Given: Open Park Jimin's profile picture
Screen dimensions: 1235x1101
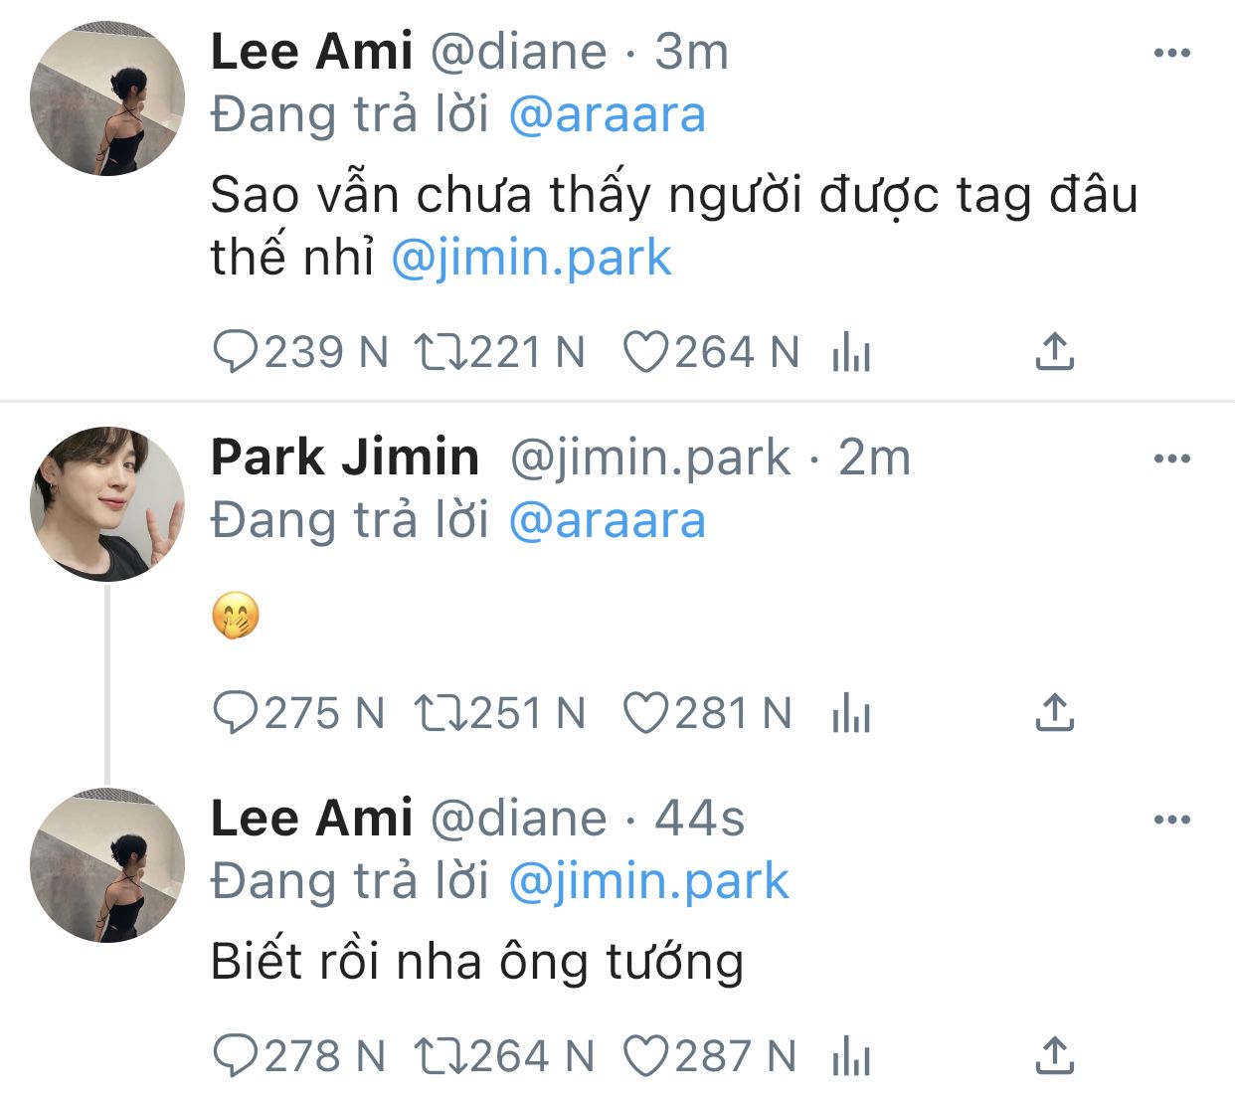Looking at the screenshot, I should coord(107,504).
